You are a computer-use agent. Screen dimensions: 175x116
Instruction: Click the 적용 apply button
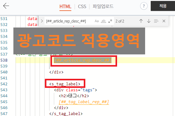(x=163, y=6)
